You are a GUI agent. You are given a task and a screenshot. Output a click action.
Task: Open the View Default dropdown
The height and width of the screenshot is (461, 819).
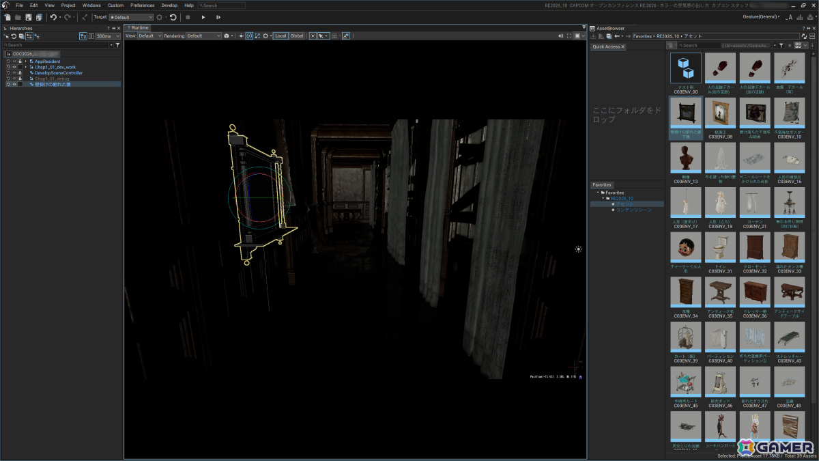(x=150, y=36)
